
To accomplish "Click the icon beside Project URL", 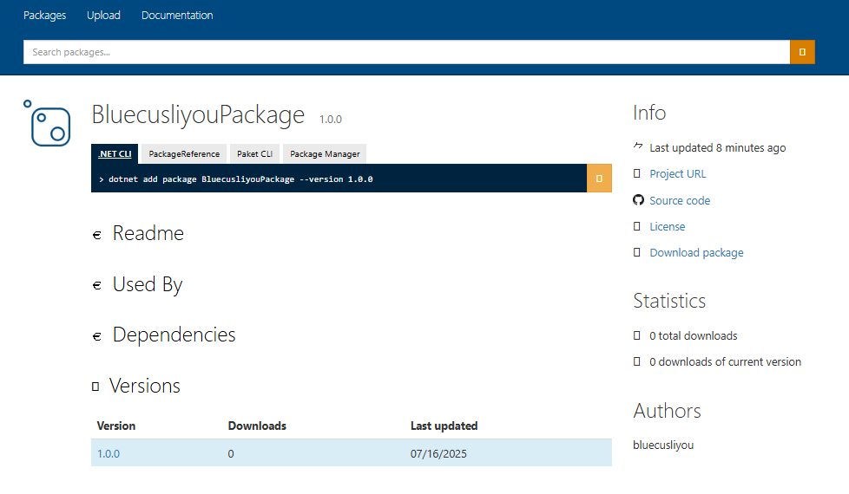I will tap(637, 173).
